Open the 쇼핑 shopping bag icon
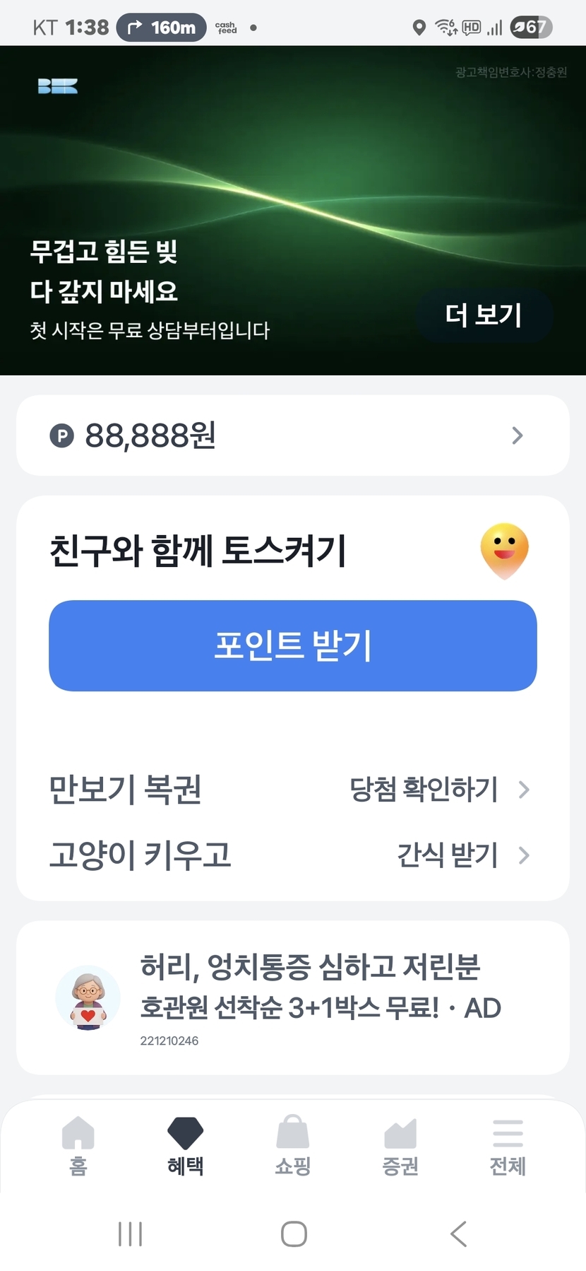The width and height of the screenshot is (586, 1271). [x=292, y=1132]
